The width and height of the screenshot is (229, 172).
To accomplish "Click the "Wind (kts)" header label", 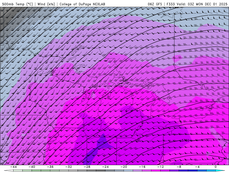I will 46,4.
